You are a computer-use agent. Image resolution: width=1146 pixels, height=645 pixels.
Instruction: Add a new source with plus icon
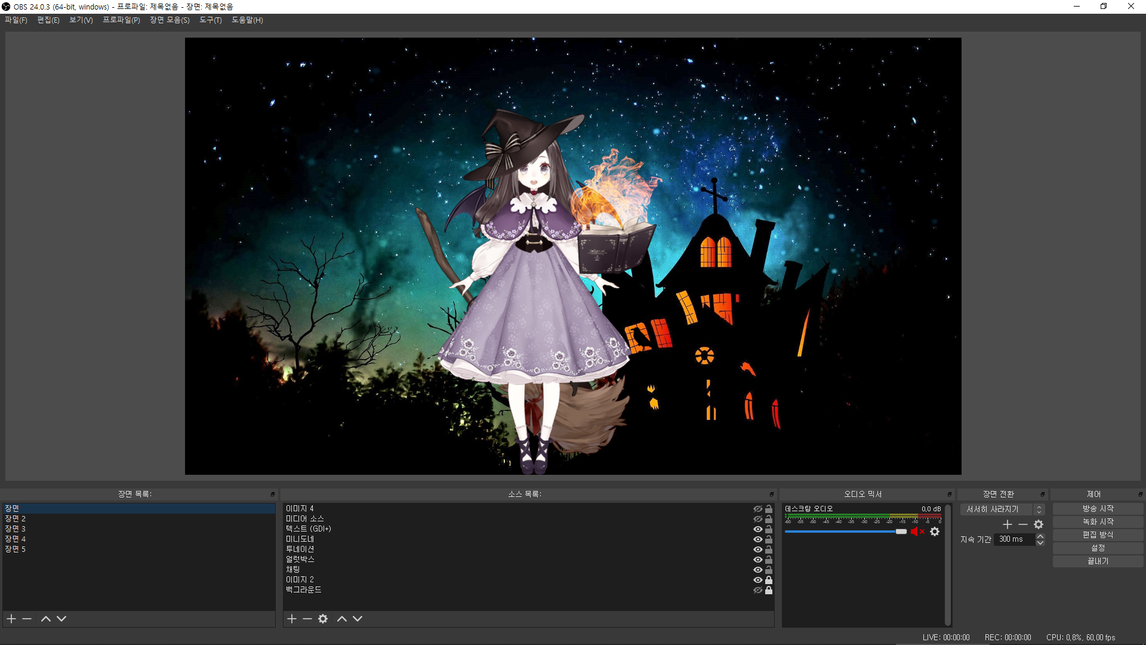point(292,619)
